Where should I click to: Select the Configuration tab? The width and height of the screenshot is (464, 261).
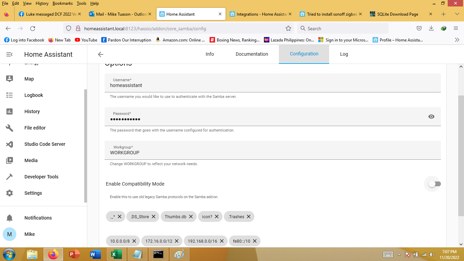coord(304,54)
